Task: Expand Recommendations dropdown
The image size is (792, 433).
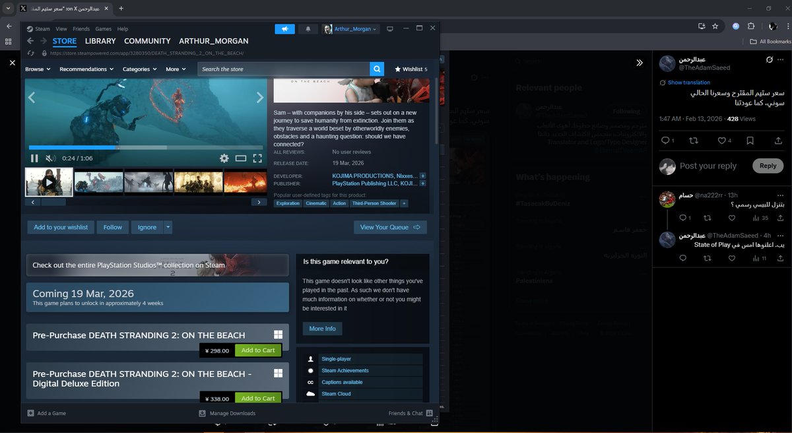Action: (86, 69)
